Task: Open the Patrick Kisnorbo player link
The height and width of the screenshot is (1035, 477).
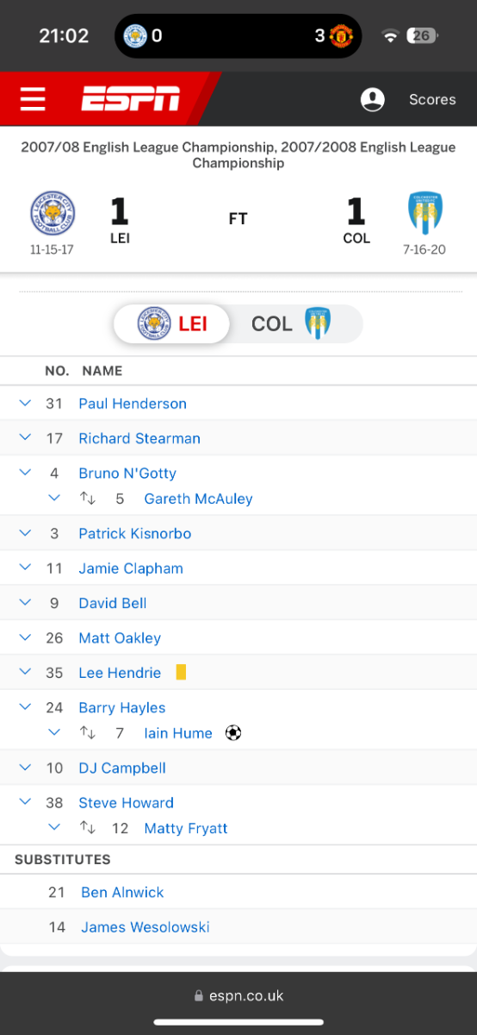Action: tap(135, 534)
